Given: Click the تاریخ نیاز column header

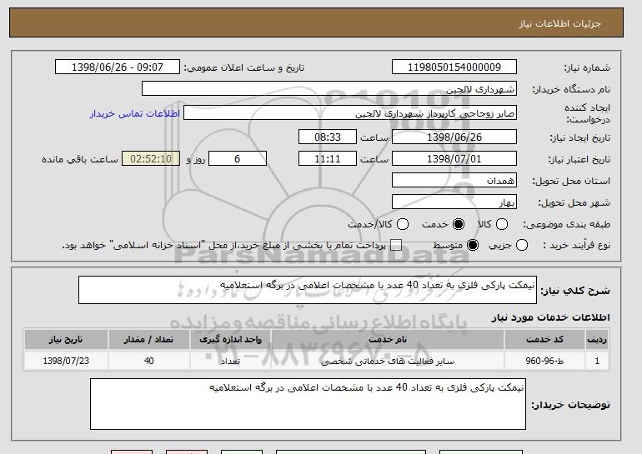Looking at the screenshot, I should coord(66,340).
